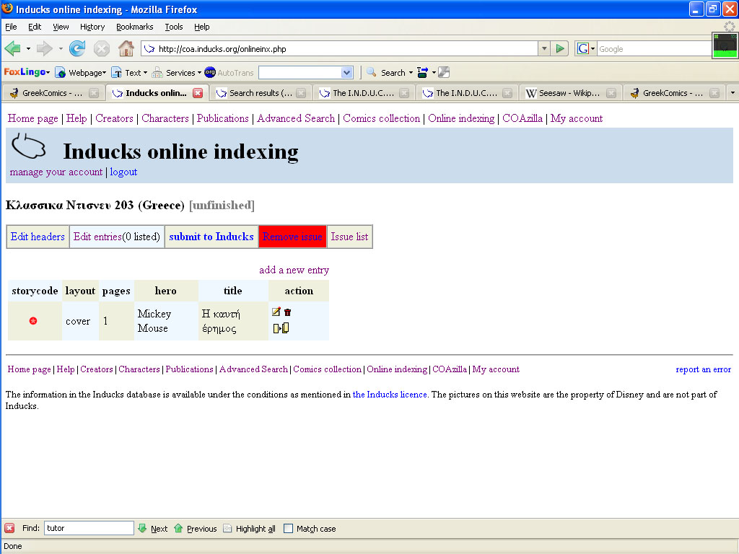The width and height of the screenshot is (739, 554).
Task: Click the Find text input field
Action: point(89,528)
